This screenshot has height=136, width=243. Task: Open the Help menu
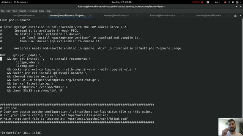[48, 11]
